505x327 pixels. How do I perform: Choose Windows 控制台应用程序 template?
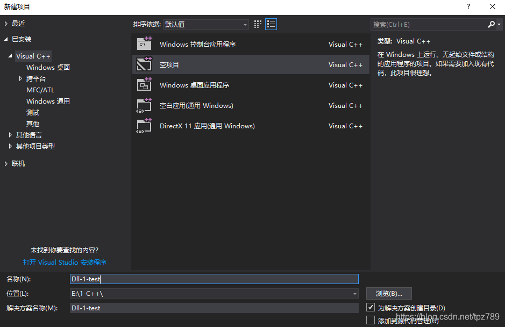[251, 45]
